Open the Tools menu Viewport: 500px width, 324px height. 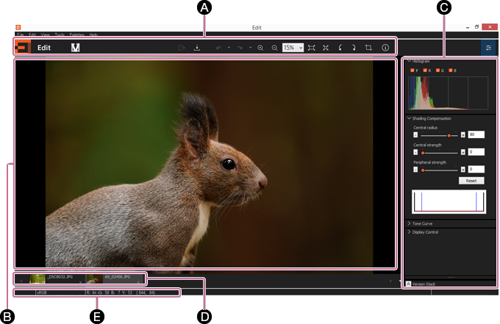point(60,35)
